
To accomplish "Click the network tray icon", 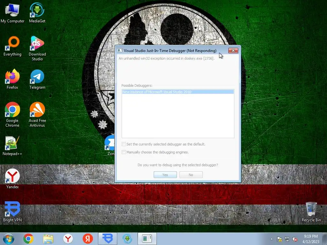I will pyautogui.click(x=287, y=239).
